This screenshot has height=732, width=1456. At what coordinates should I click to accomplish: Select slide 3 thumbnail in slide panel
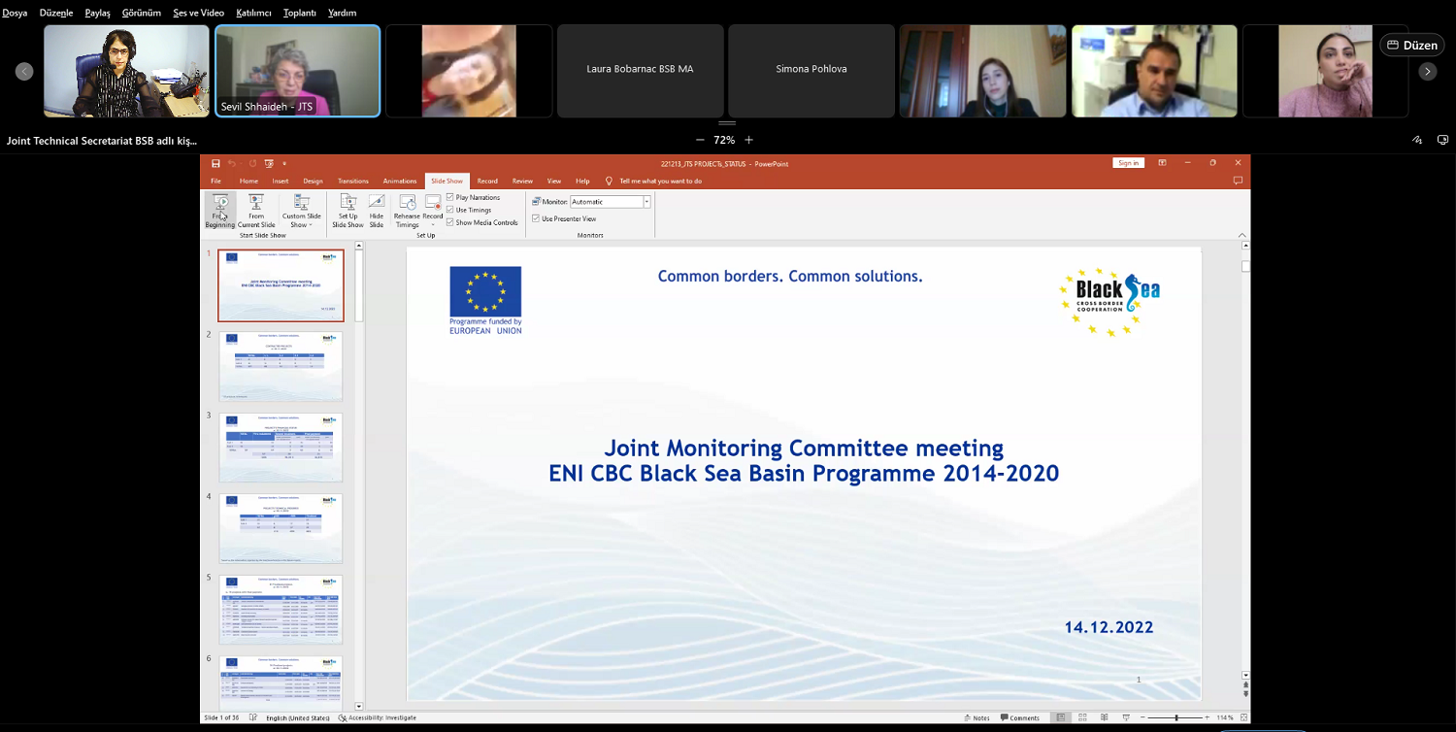coord(281,448)
